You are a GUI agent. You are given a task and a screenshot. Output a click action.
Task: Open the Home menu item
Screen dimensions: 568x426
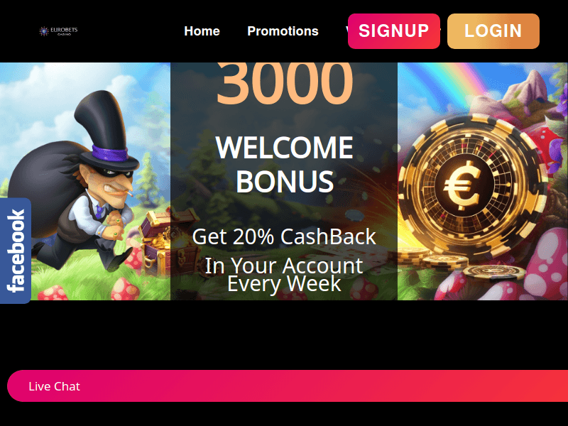point(202,31)
